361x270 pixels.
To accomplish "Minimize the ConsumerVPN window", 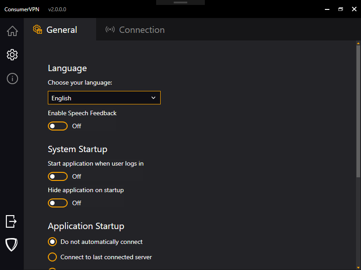I will tap(327, 9).
